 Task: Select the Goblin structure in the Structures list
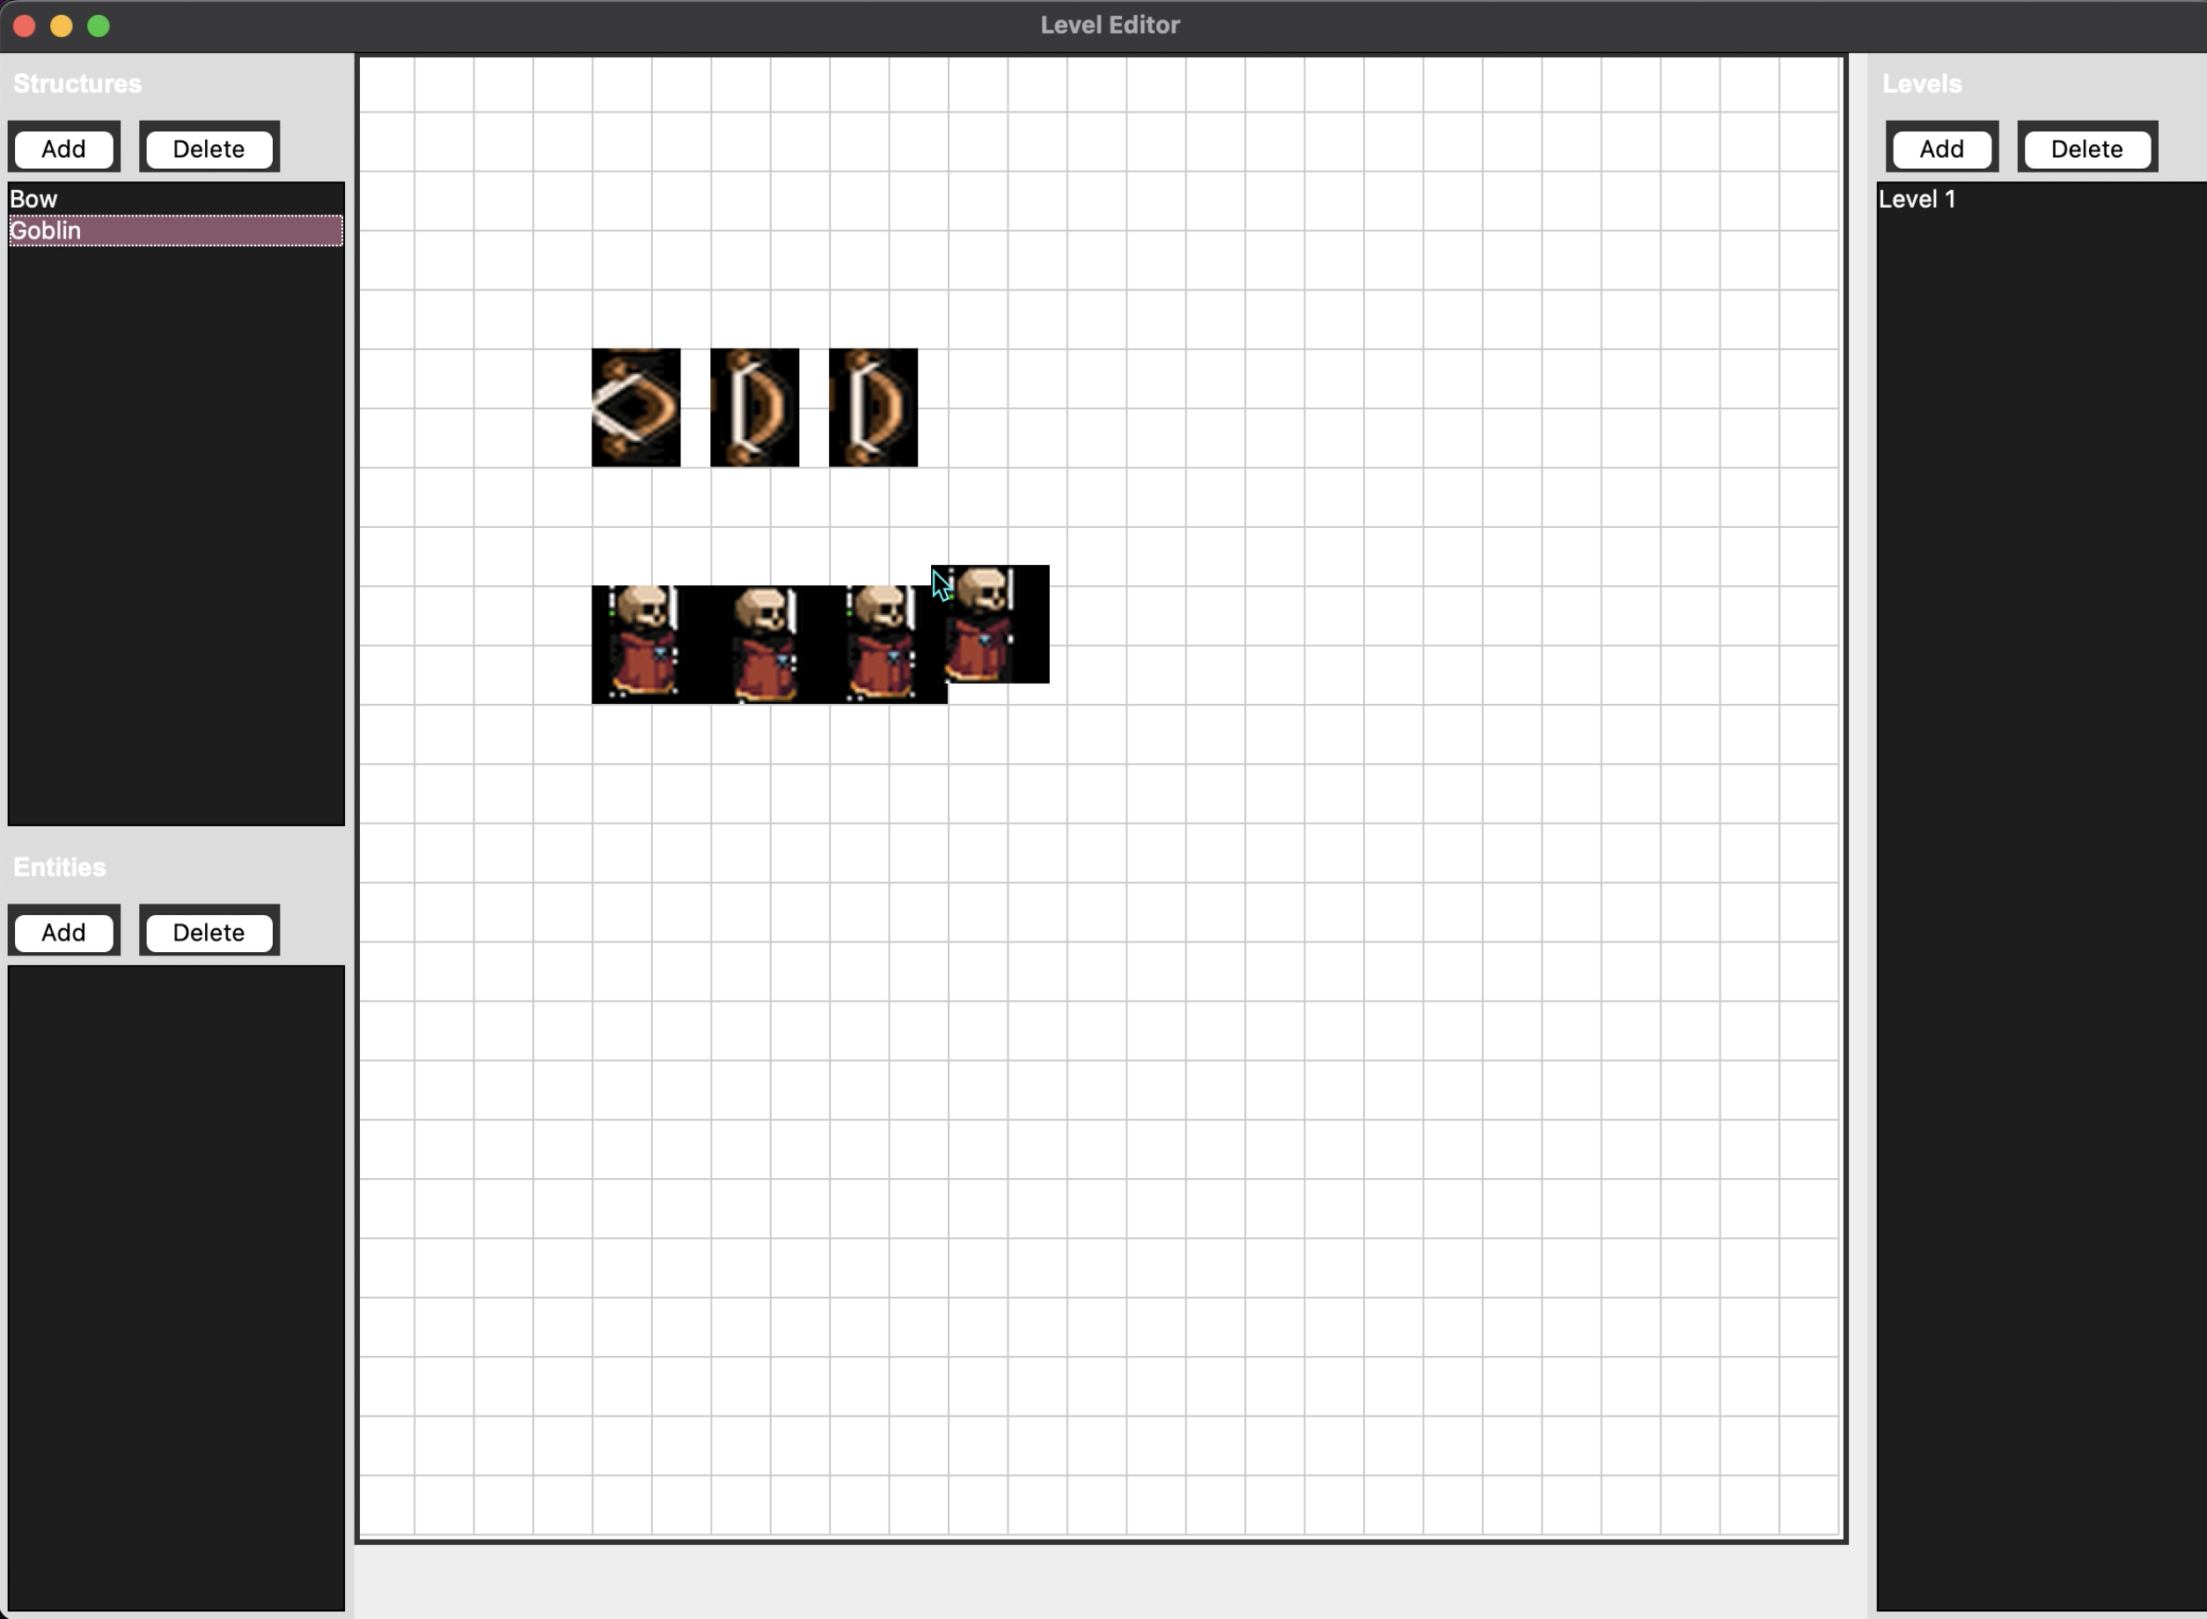point(46,231)
